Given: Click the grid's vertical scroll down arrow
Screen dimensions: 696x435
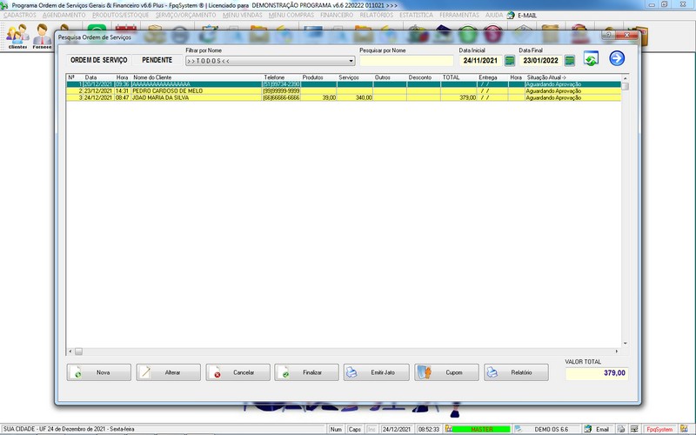Looking at the screenshot, I should coord(625,343).
